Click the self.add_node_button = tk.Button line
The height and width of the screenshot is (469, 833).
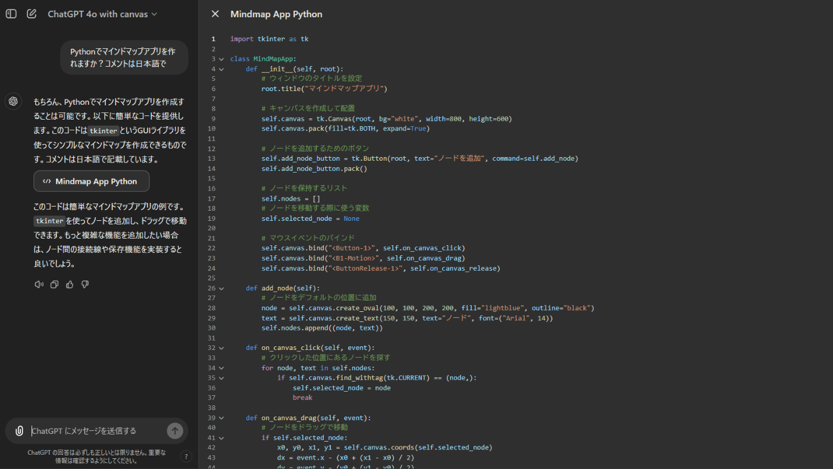click(419, 158)
